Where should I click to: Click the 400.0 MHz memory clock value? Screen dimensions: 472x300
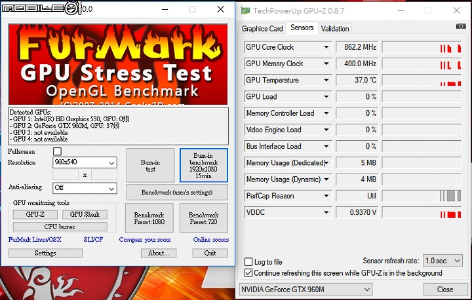point(357,64)
